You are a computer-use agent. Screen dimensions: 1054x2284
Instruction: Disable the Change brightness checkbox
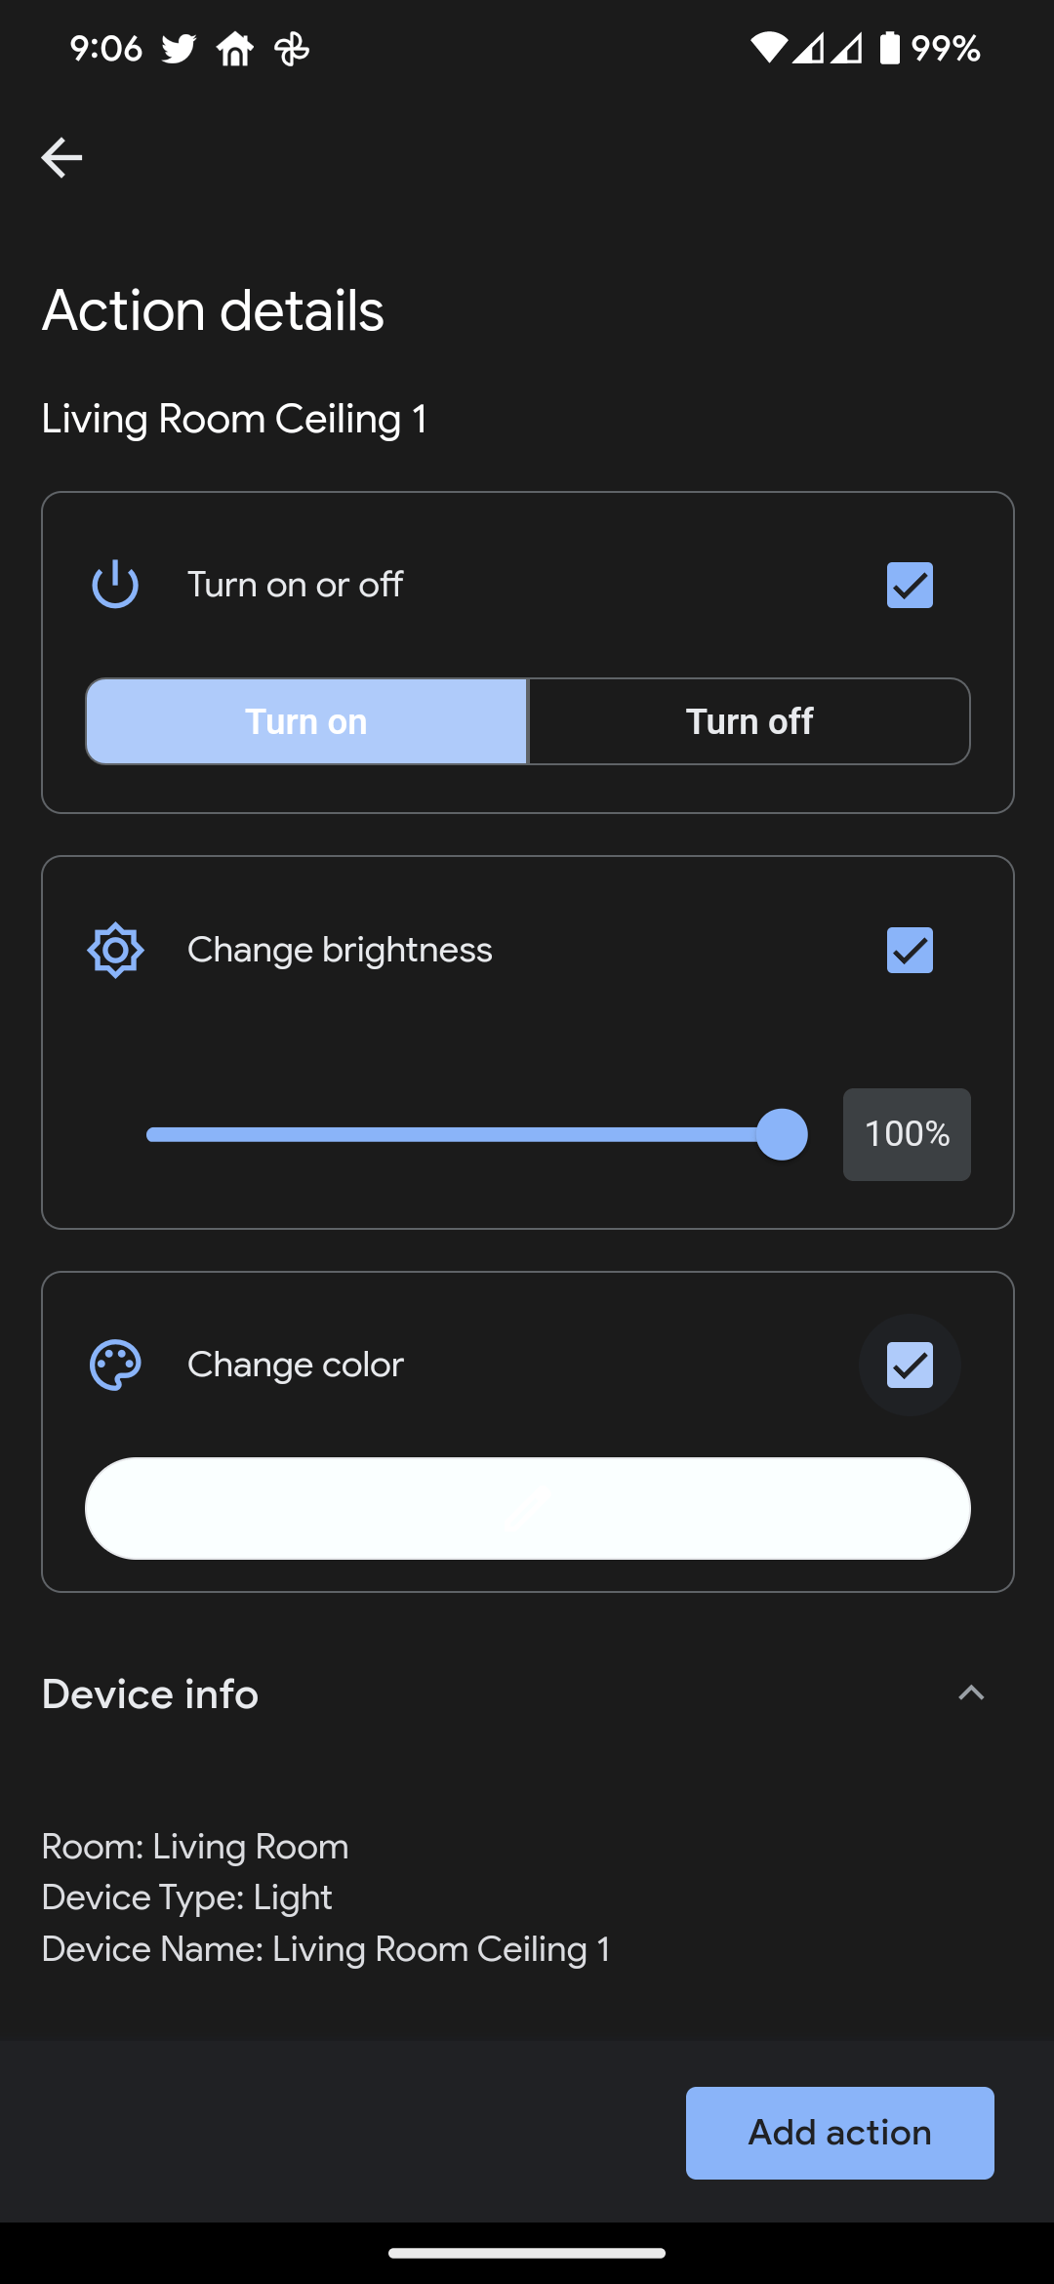pos(909,949)
